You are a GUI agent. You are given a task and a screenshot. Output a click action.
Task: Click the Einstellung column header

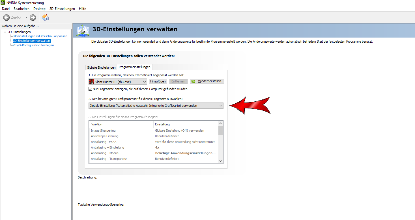186,124
